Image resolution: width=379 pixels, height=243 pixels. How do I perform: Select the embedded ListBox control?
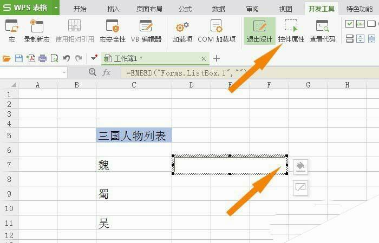230,165
